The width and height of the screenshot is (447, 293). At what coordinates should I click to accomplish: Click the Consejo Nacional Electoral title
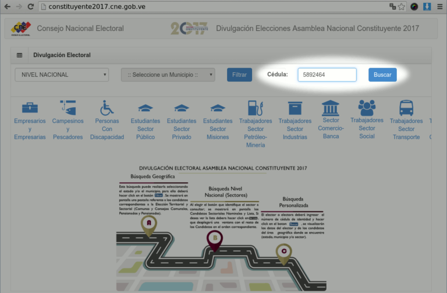pos(80,28)
